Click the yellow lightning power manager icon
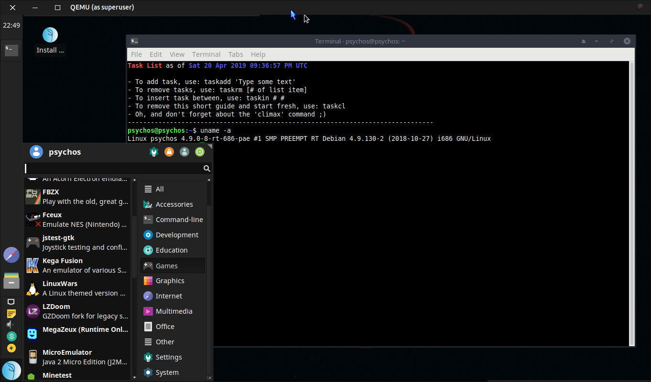 (11, 348)
